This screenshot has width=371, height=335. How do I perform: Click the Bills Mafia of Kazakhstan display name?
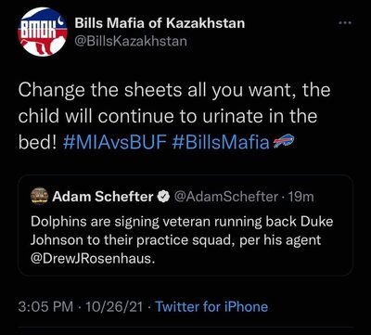point(160,23)
